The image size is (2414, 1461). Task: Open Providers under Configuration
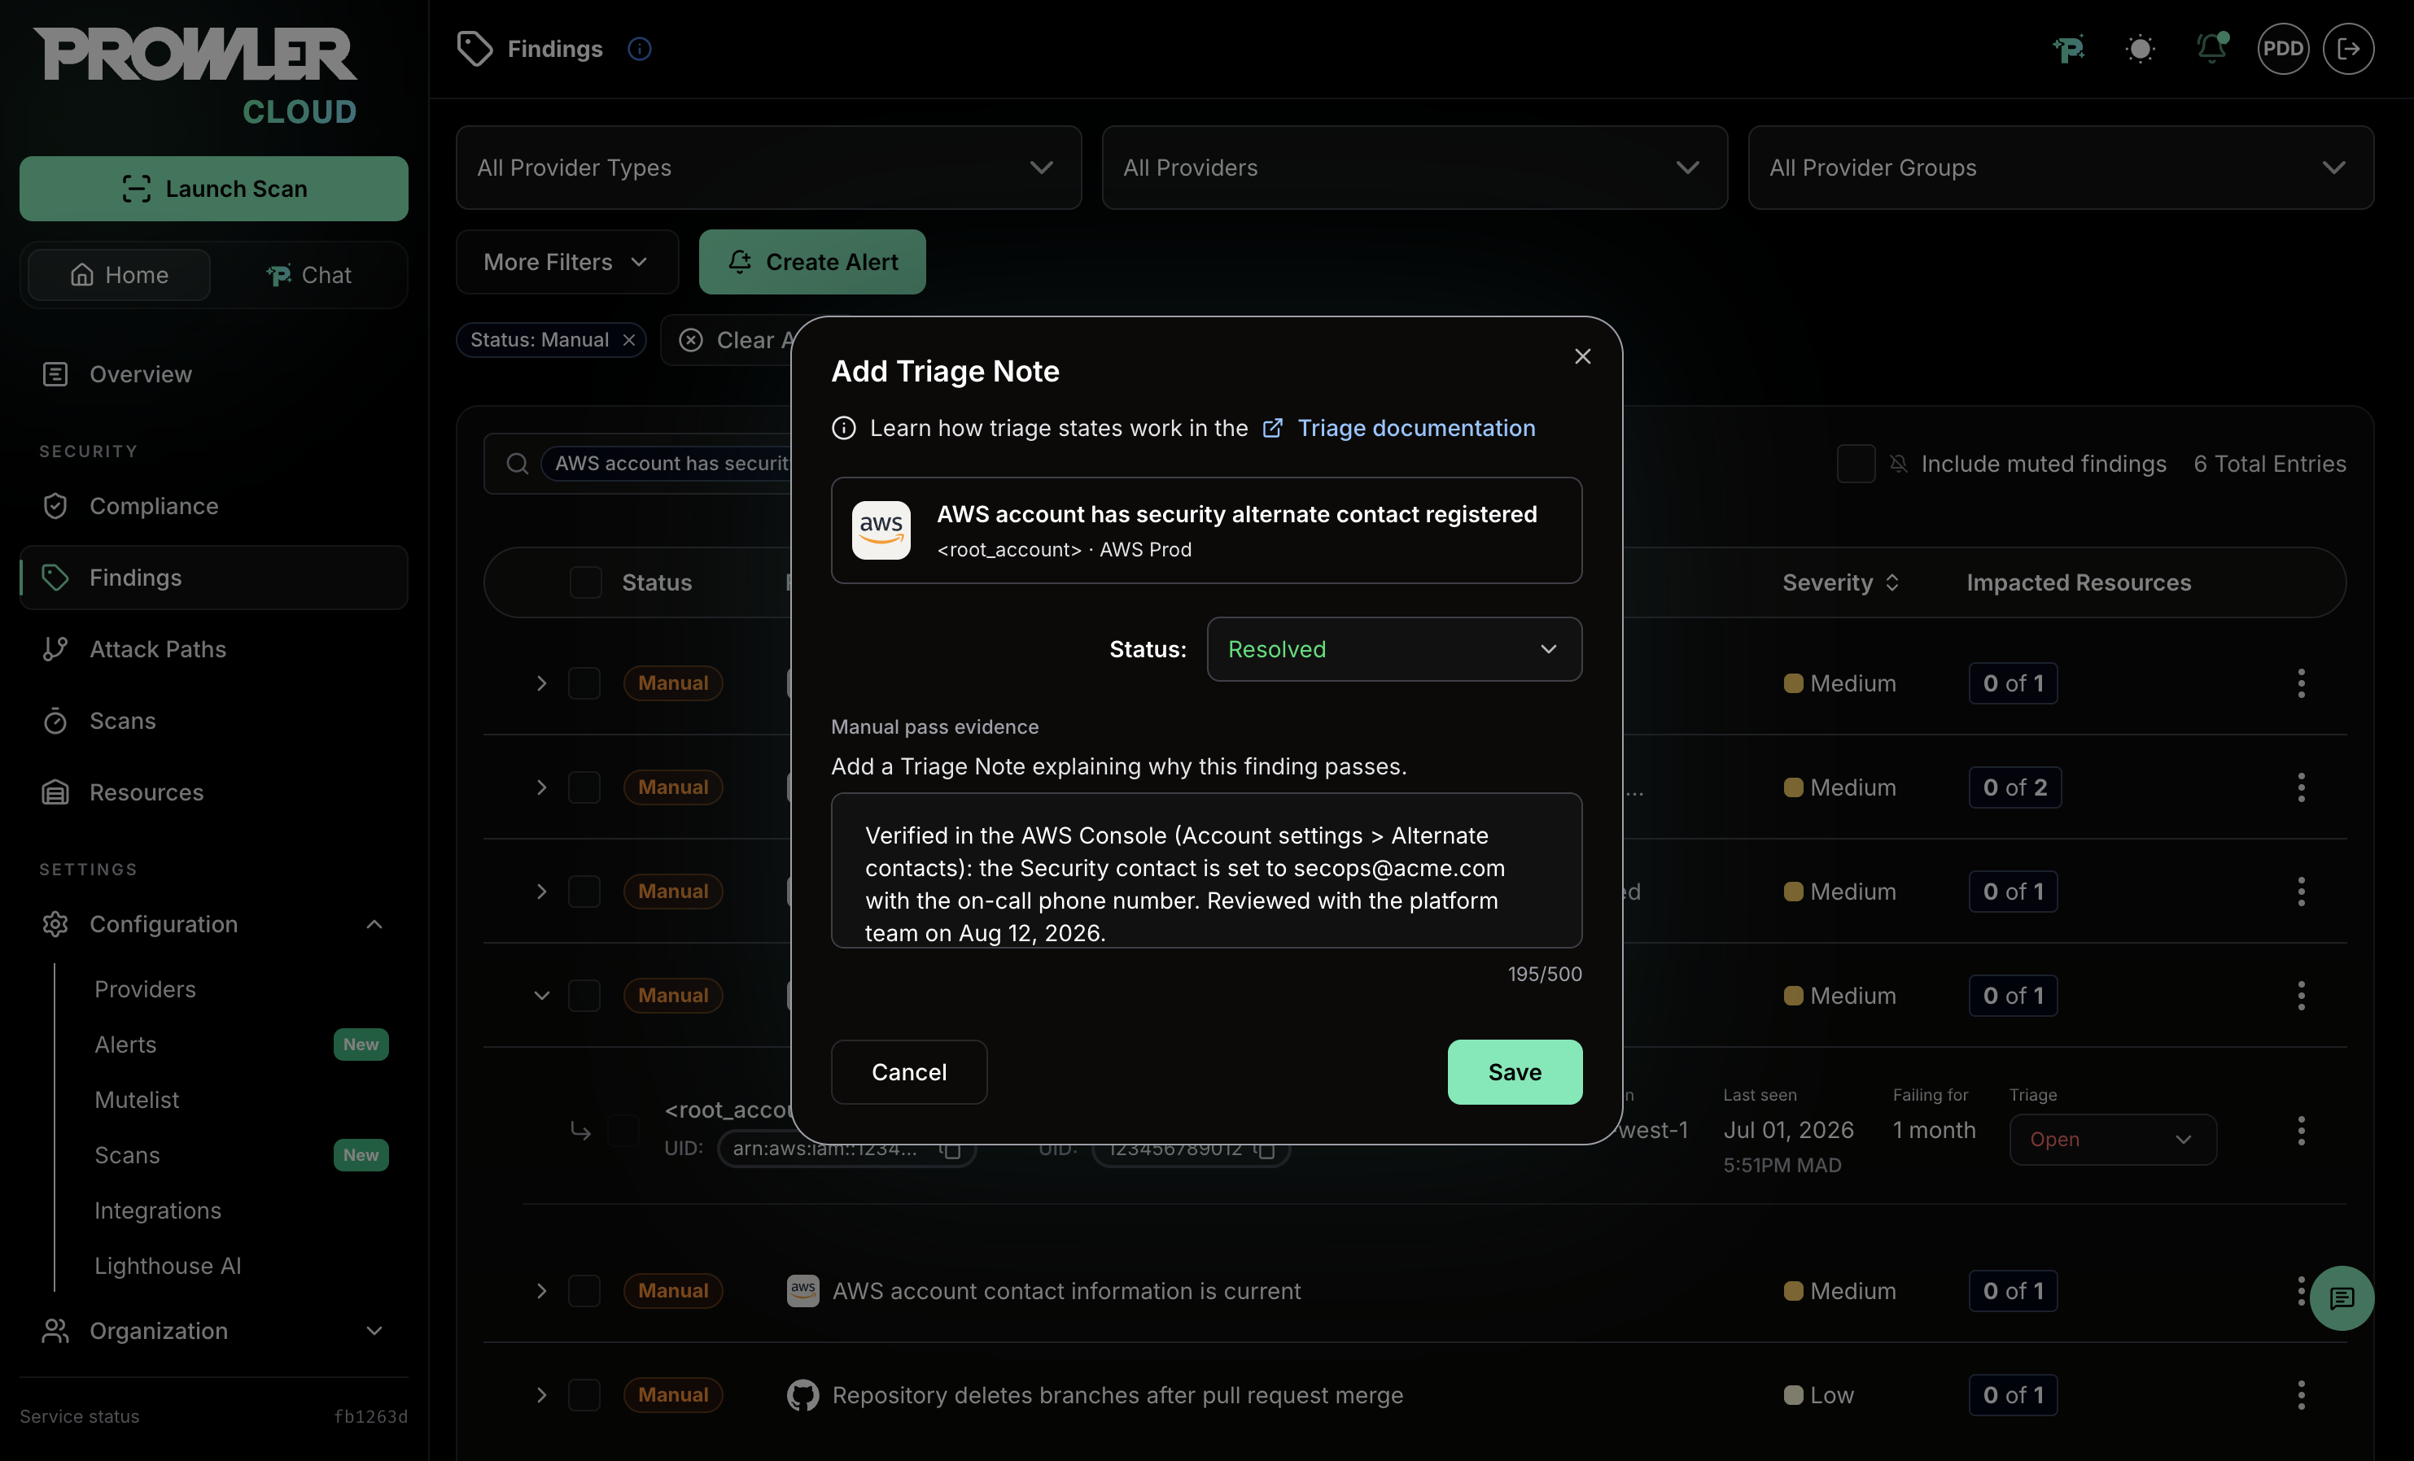click(x=145, y=989)
